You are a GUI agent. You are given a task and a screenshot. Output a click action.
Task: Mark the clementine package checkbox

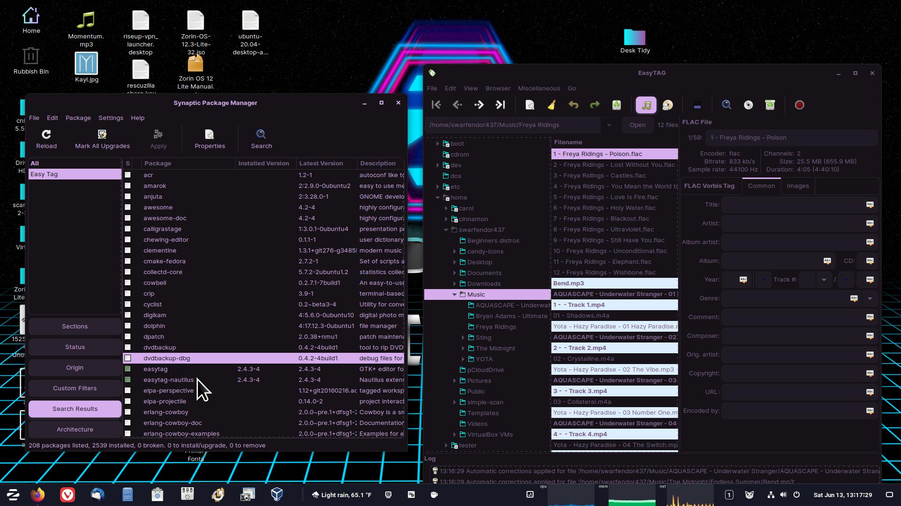pos(128,250)
